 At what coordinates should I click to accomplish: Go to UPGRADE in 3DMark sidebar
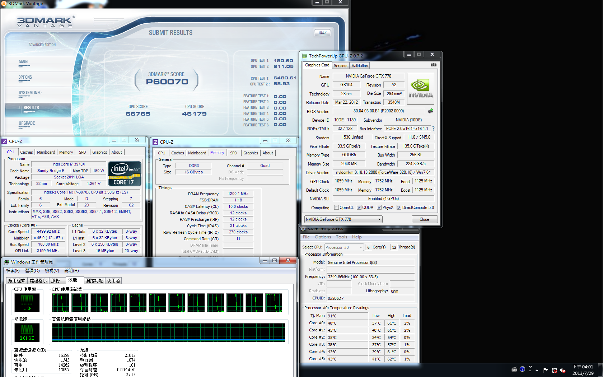point(27,124)
